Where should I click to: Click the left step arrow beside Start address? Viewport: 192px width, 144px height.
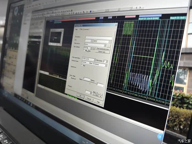coord(93,48)
